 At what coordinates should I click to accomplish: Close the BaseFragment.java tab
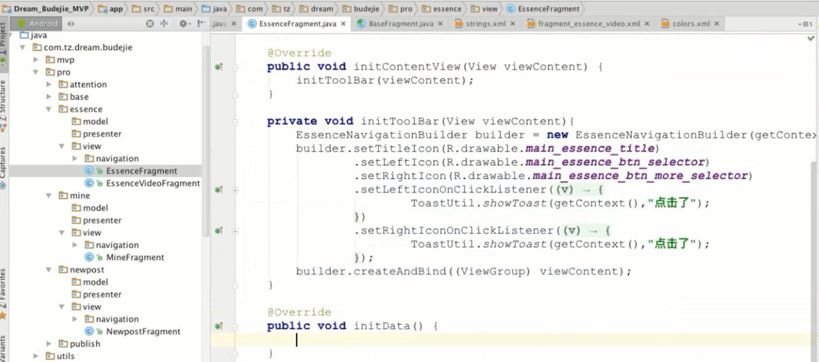click(441, 24)
